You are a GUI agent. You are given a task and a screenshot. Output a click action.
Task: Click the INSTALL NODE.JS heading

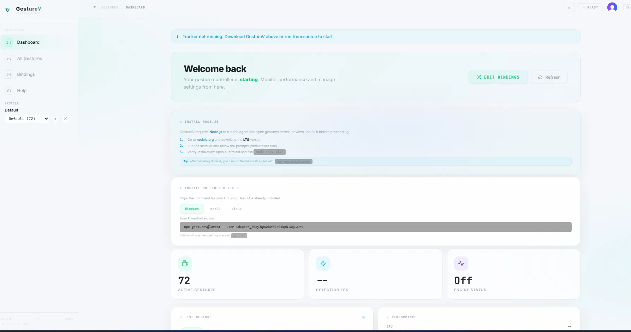(202, 122)
